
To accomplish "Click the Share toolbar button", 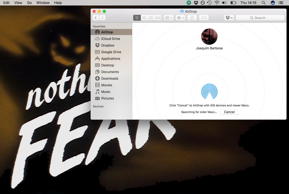I will [192, 18].
